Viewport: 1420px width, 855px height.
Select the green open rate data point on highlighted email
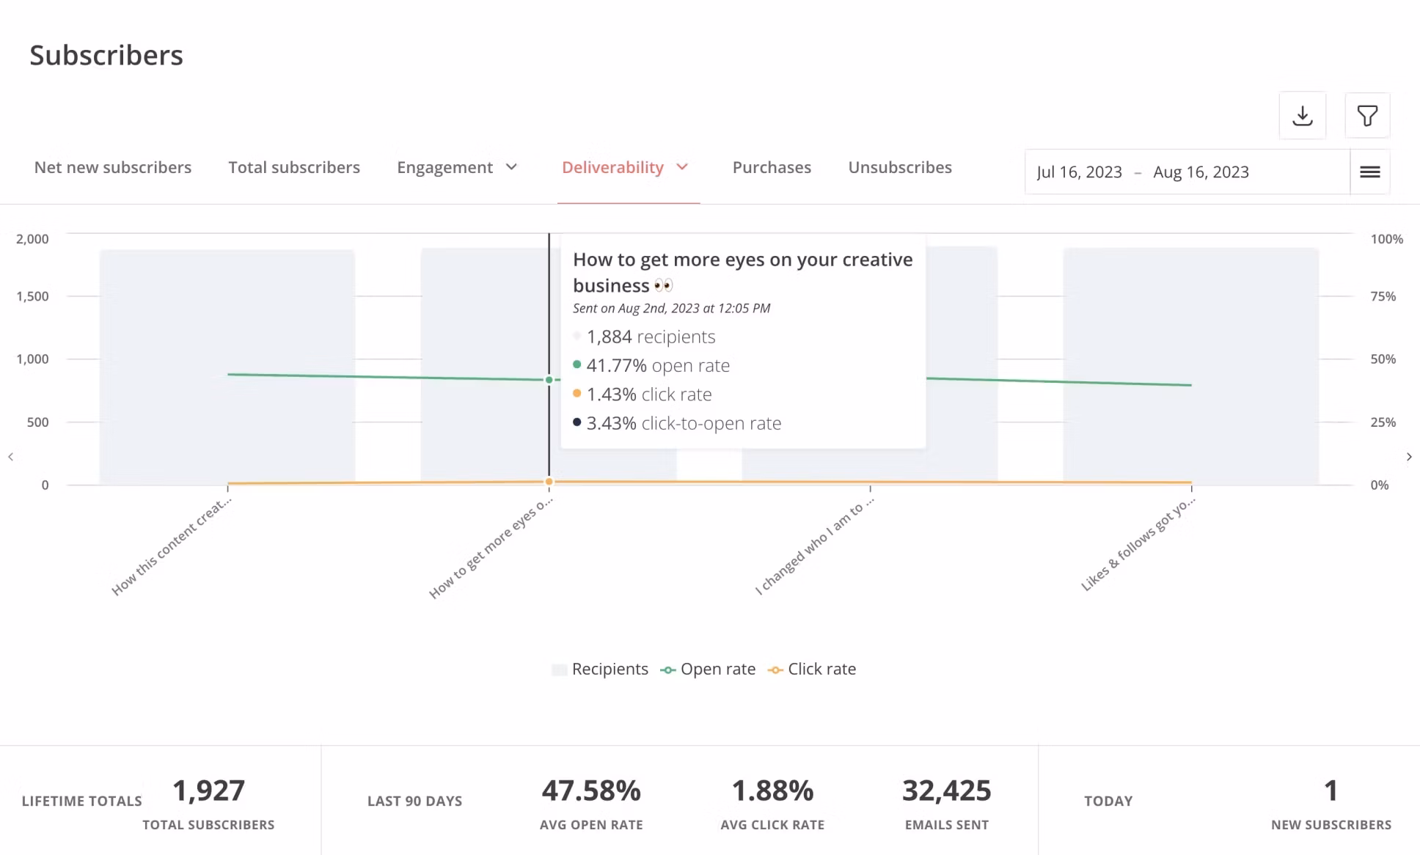548,380
